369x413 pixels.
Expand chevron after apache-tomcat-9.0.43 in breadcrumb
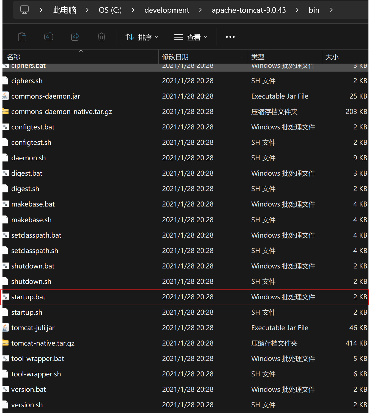pyautogui.click(x=297, y=10)
